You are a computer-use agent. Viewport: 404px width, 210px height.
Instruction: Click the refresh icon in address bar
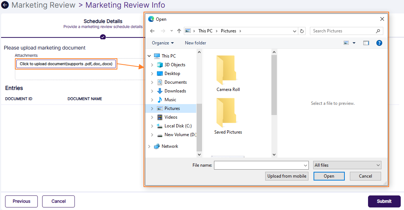(302, 31)
